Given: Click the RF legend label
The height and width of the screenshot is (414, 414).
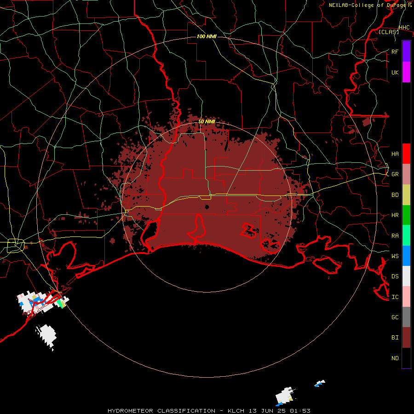Looking at the screenshot, I should tap(395, 52).
